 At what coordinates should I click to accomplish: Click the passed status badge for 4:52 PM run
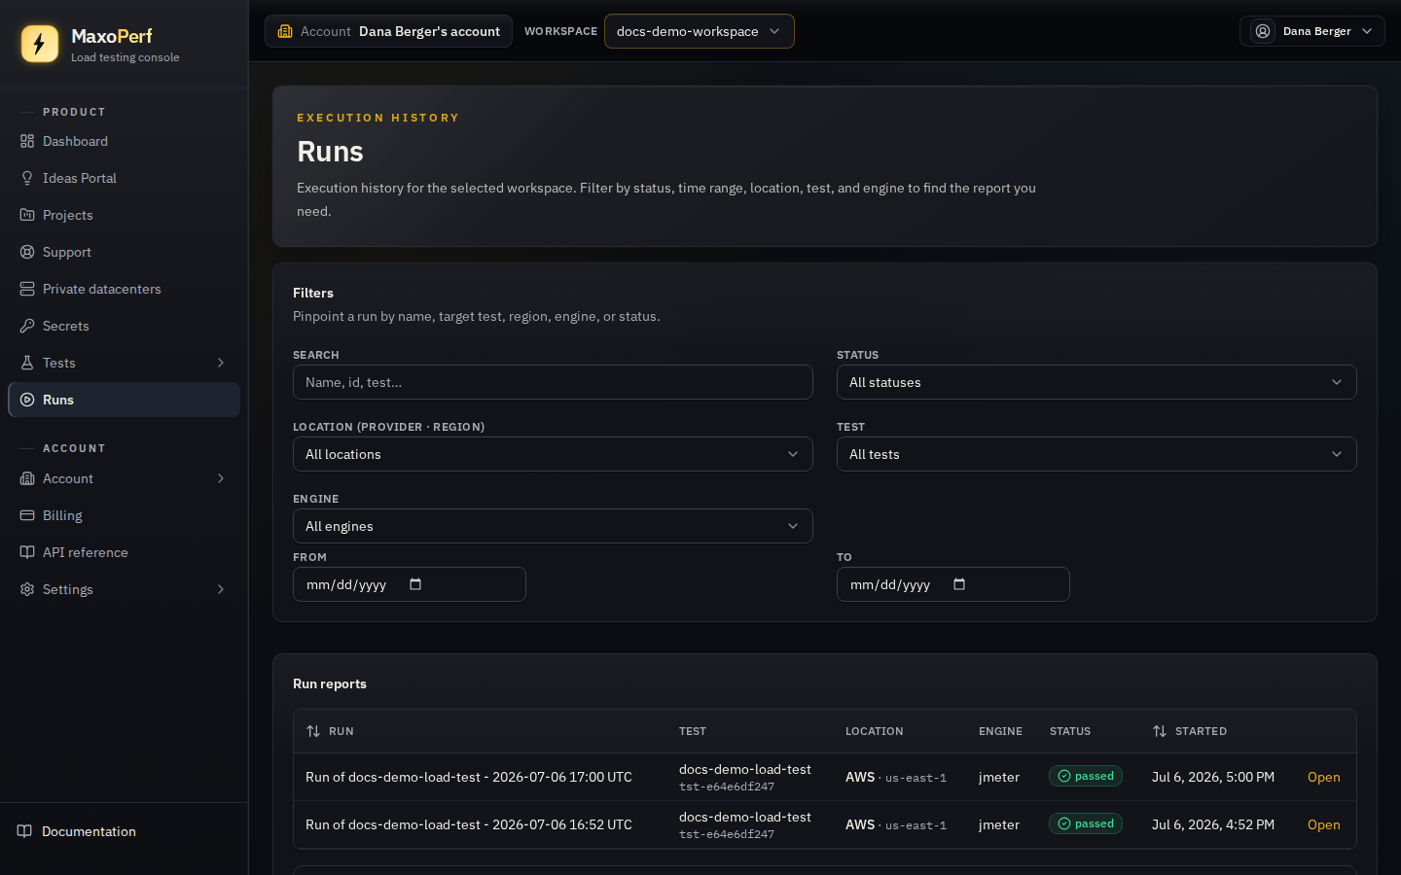click(1086, 823)
